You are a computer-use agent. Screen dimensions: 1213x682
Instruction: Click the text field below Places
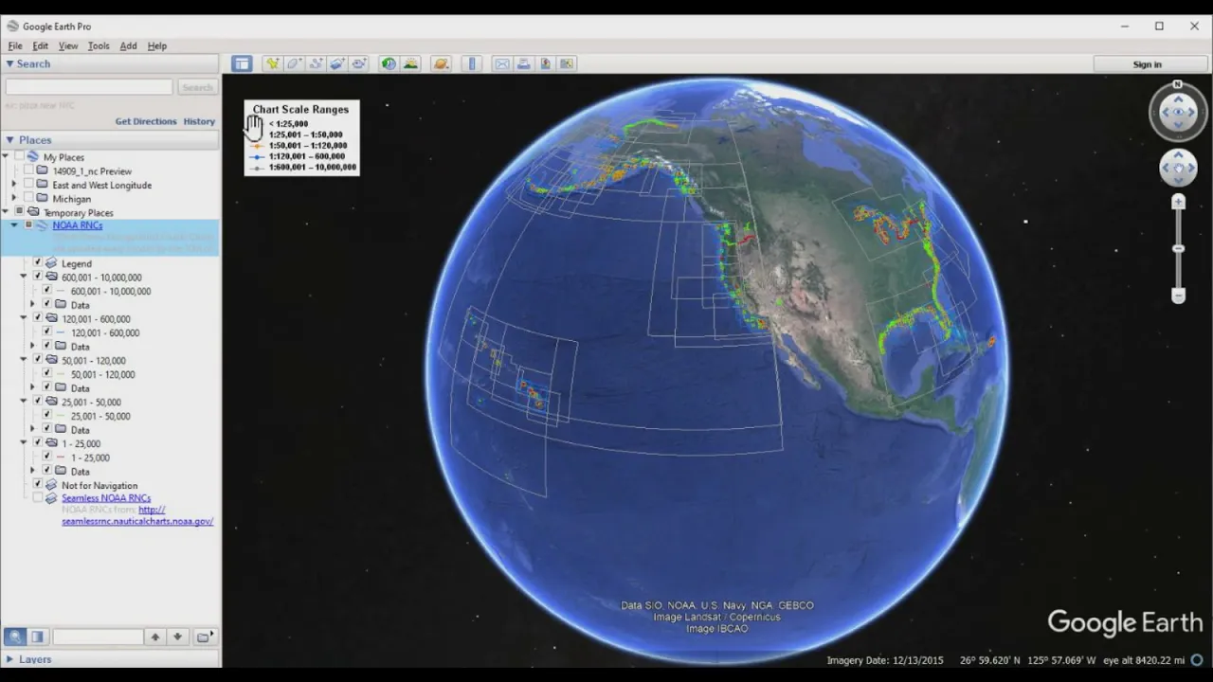click(x=98, y=637)
